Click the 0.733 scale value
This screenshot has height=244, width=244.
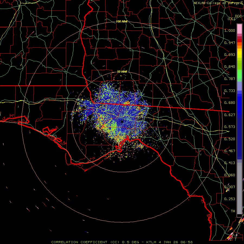pos(230,91)
